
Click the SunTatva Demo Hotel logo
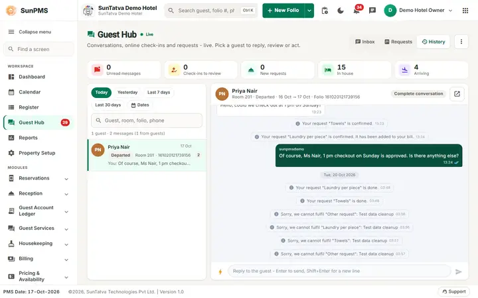pos(88,11)
